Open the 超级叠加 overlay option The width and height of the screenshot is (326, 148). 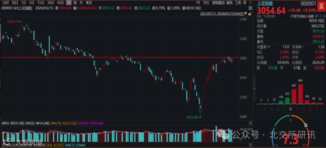click(x=218, y=3)
